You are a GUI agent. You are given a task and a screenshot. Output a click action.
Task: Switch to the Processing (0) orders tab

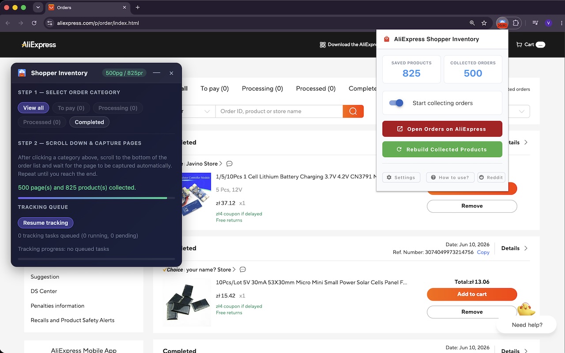(x=262, y=89)
